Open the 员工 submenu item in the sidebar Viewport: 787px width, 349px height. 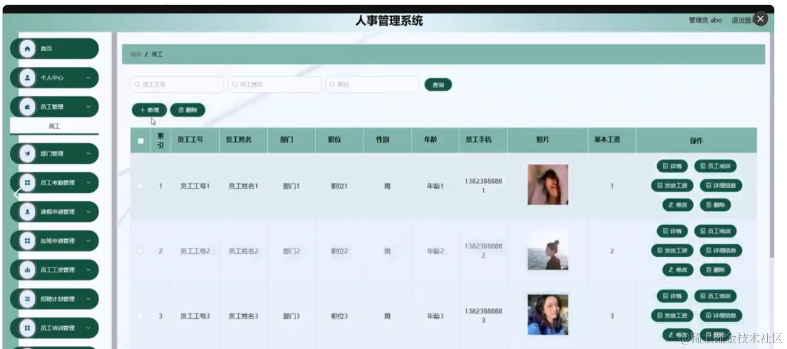click(x=55, y=127)
